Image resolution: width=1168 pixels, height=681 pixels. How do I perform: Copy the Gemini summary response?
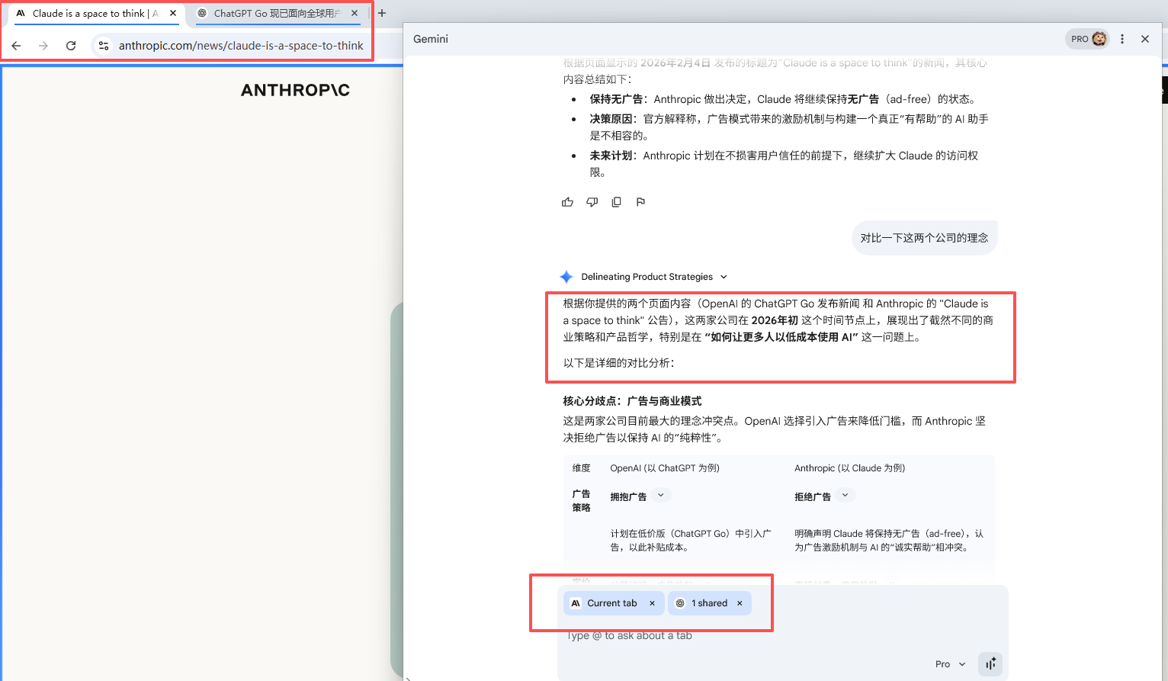(x=616, y=202)
